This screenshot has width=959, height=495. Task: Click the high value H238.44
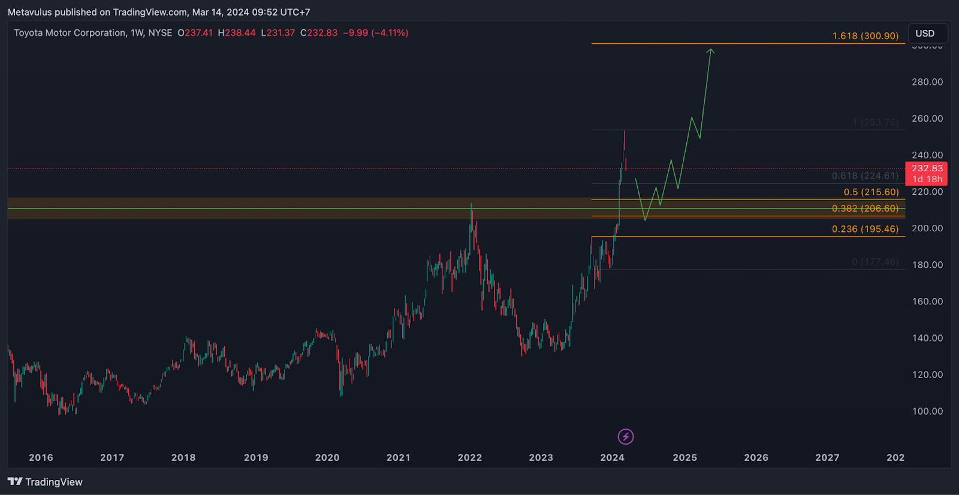[237, 33]
